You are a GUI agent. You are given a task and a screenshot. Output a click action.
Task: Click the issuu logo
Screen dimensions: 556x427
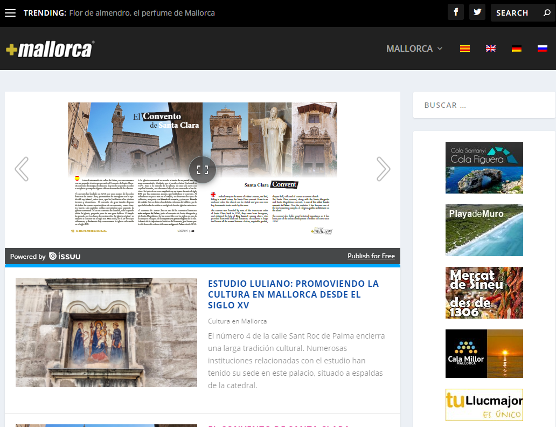[x=65, y=256]
